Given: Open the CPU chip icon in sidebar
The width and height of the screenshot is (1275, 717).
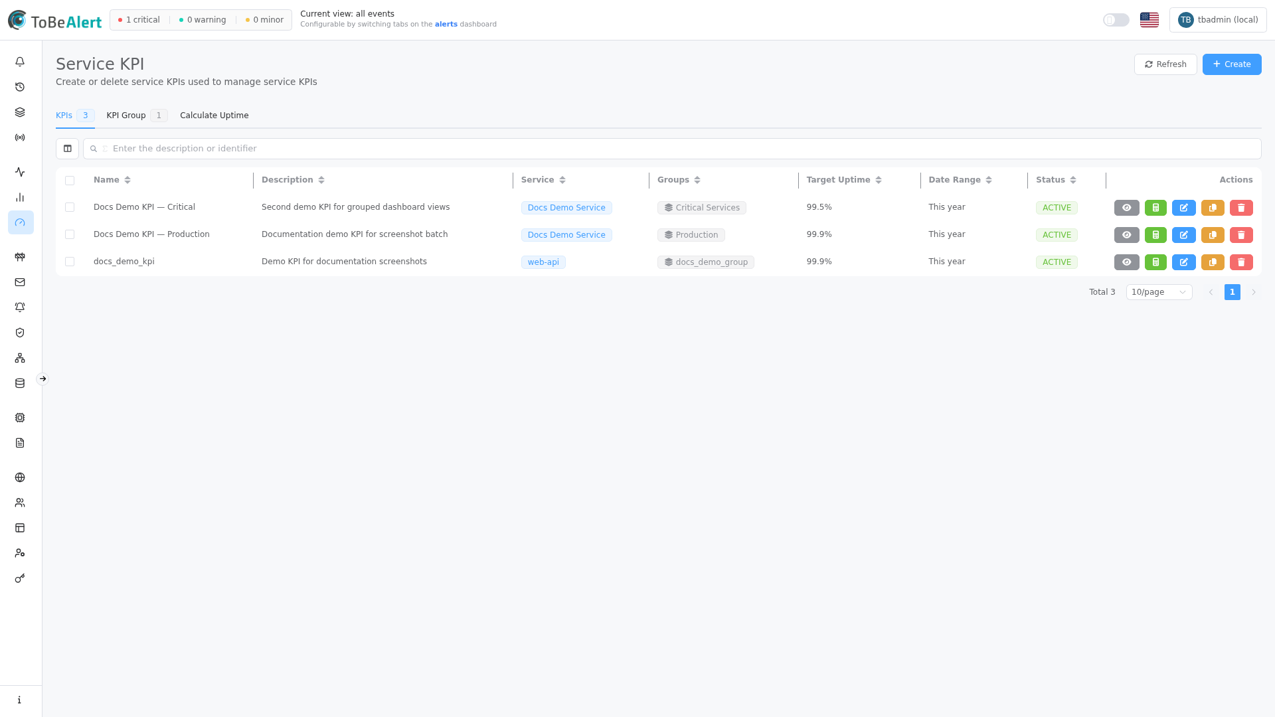Looking at the screenshot, I should (20, 418).
